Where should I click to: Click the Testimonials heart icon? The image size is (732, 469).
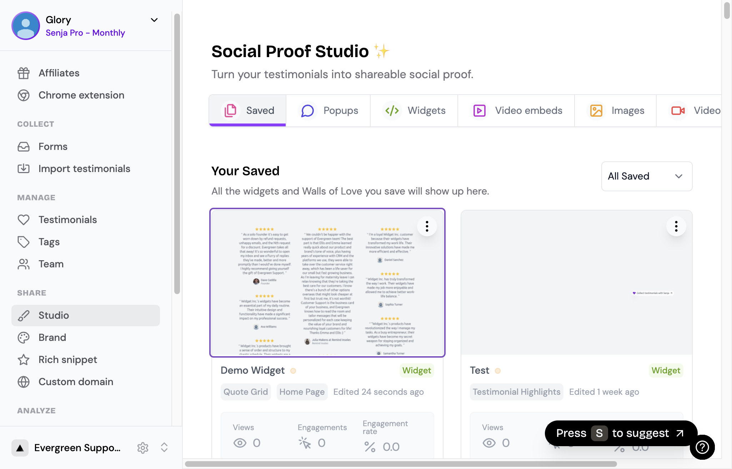24,220
